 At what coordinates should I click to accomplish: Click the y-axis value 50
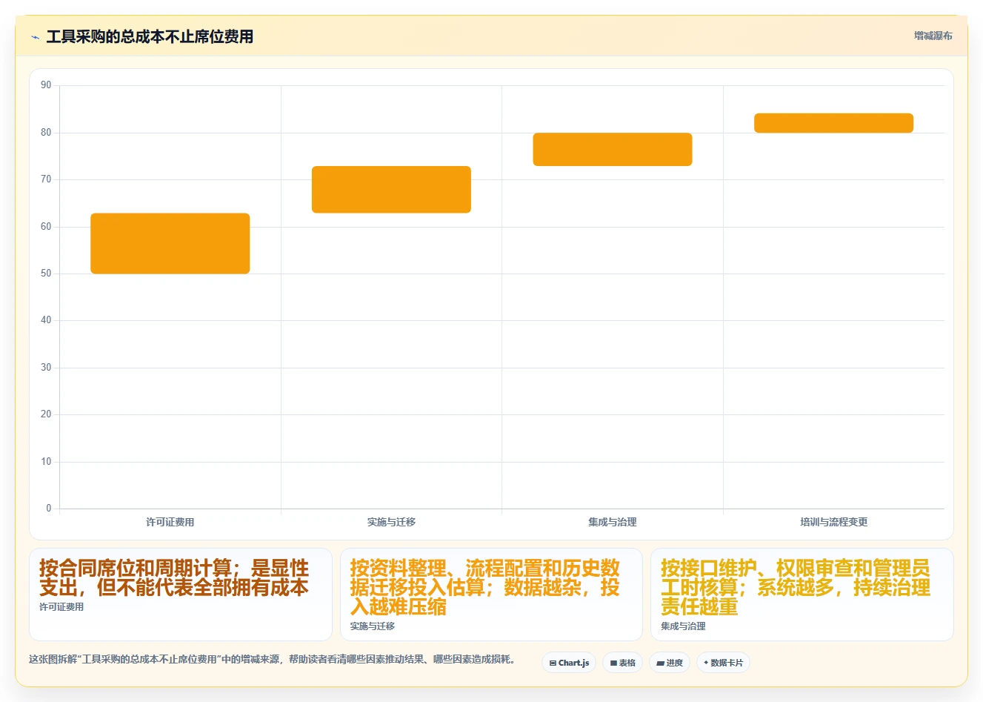pos(46,274)
